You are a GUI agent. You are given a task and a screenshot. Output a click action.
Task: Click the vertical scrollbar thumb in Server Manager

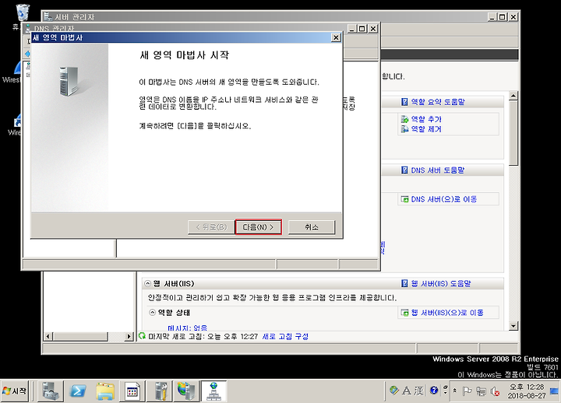point(513,133)
